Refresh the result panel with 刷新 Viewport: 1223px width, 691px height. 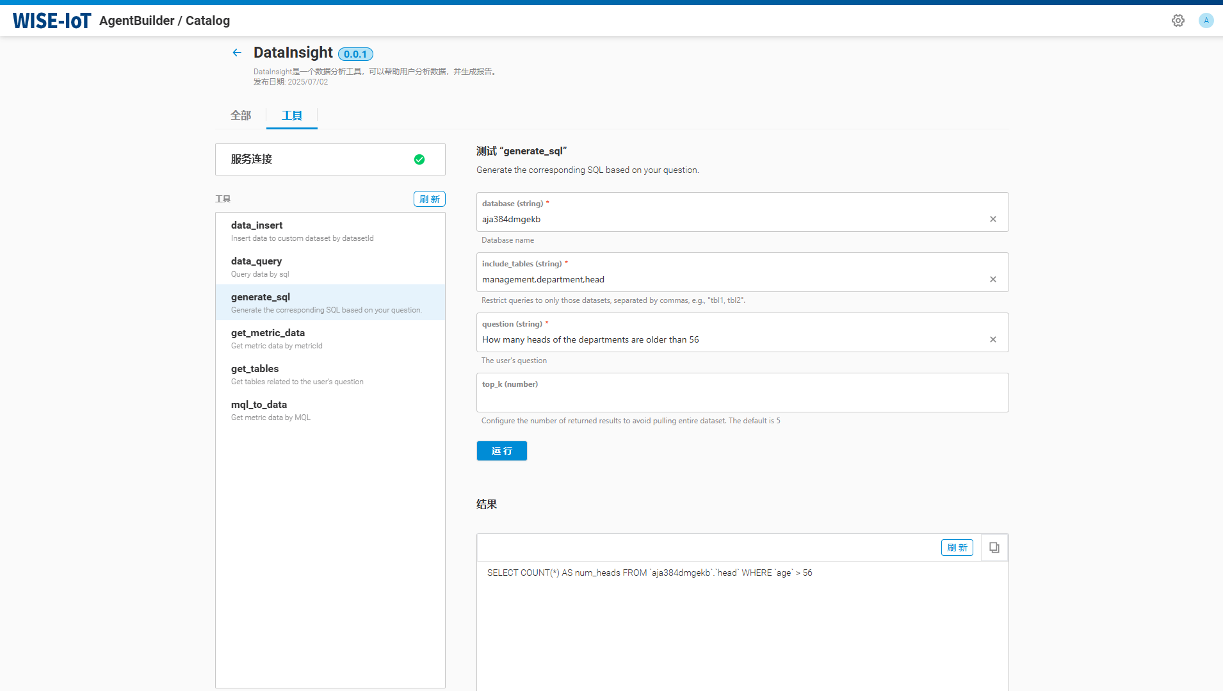coord(957,548)
